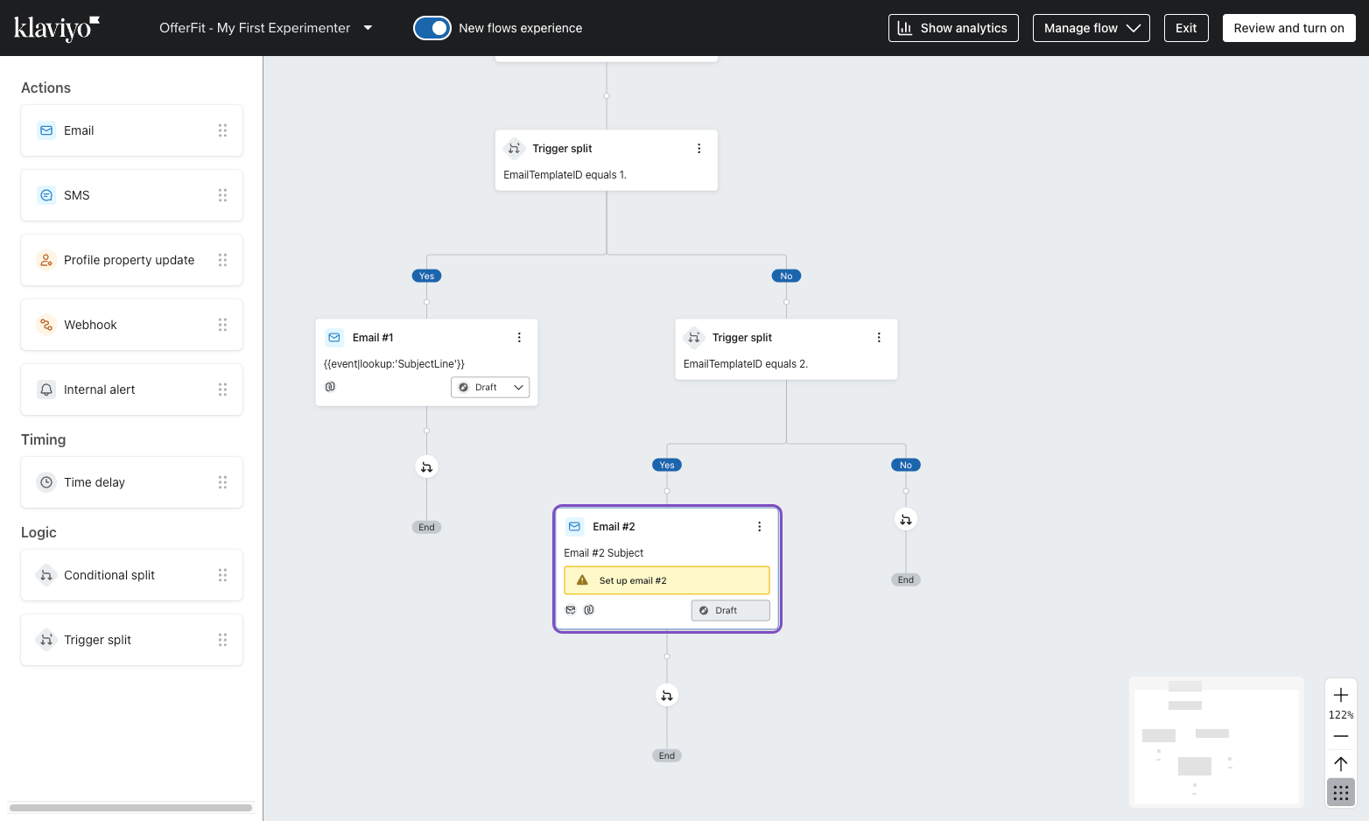Screen dimensions: 1369x821
Task: Select the Internal alert bell icon
Action: pos(46,389)
